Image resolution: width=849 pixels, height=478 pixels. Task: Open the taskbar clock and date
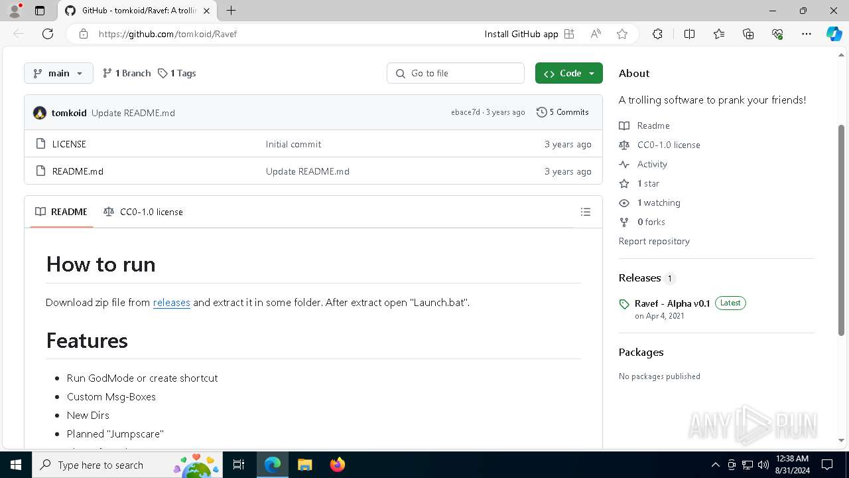tap(792, 465)
